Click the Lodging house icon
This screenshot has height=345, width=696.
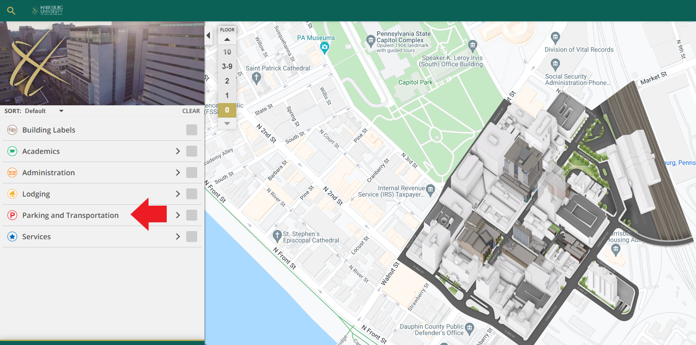tap(12, 194)
